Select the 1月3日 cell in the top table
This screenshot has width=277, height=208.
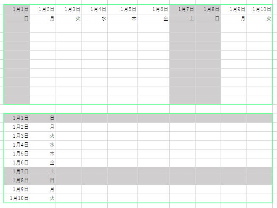click(x=69, y=9)
